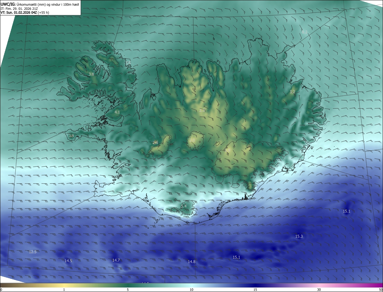Click the 2.0 value on Hofsjökull glacier
Image resolution: width=383 pixels, height=292 pixels.
(x=192, y=140)
